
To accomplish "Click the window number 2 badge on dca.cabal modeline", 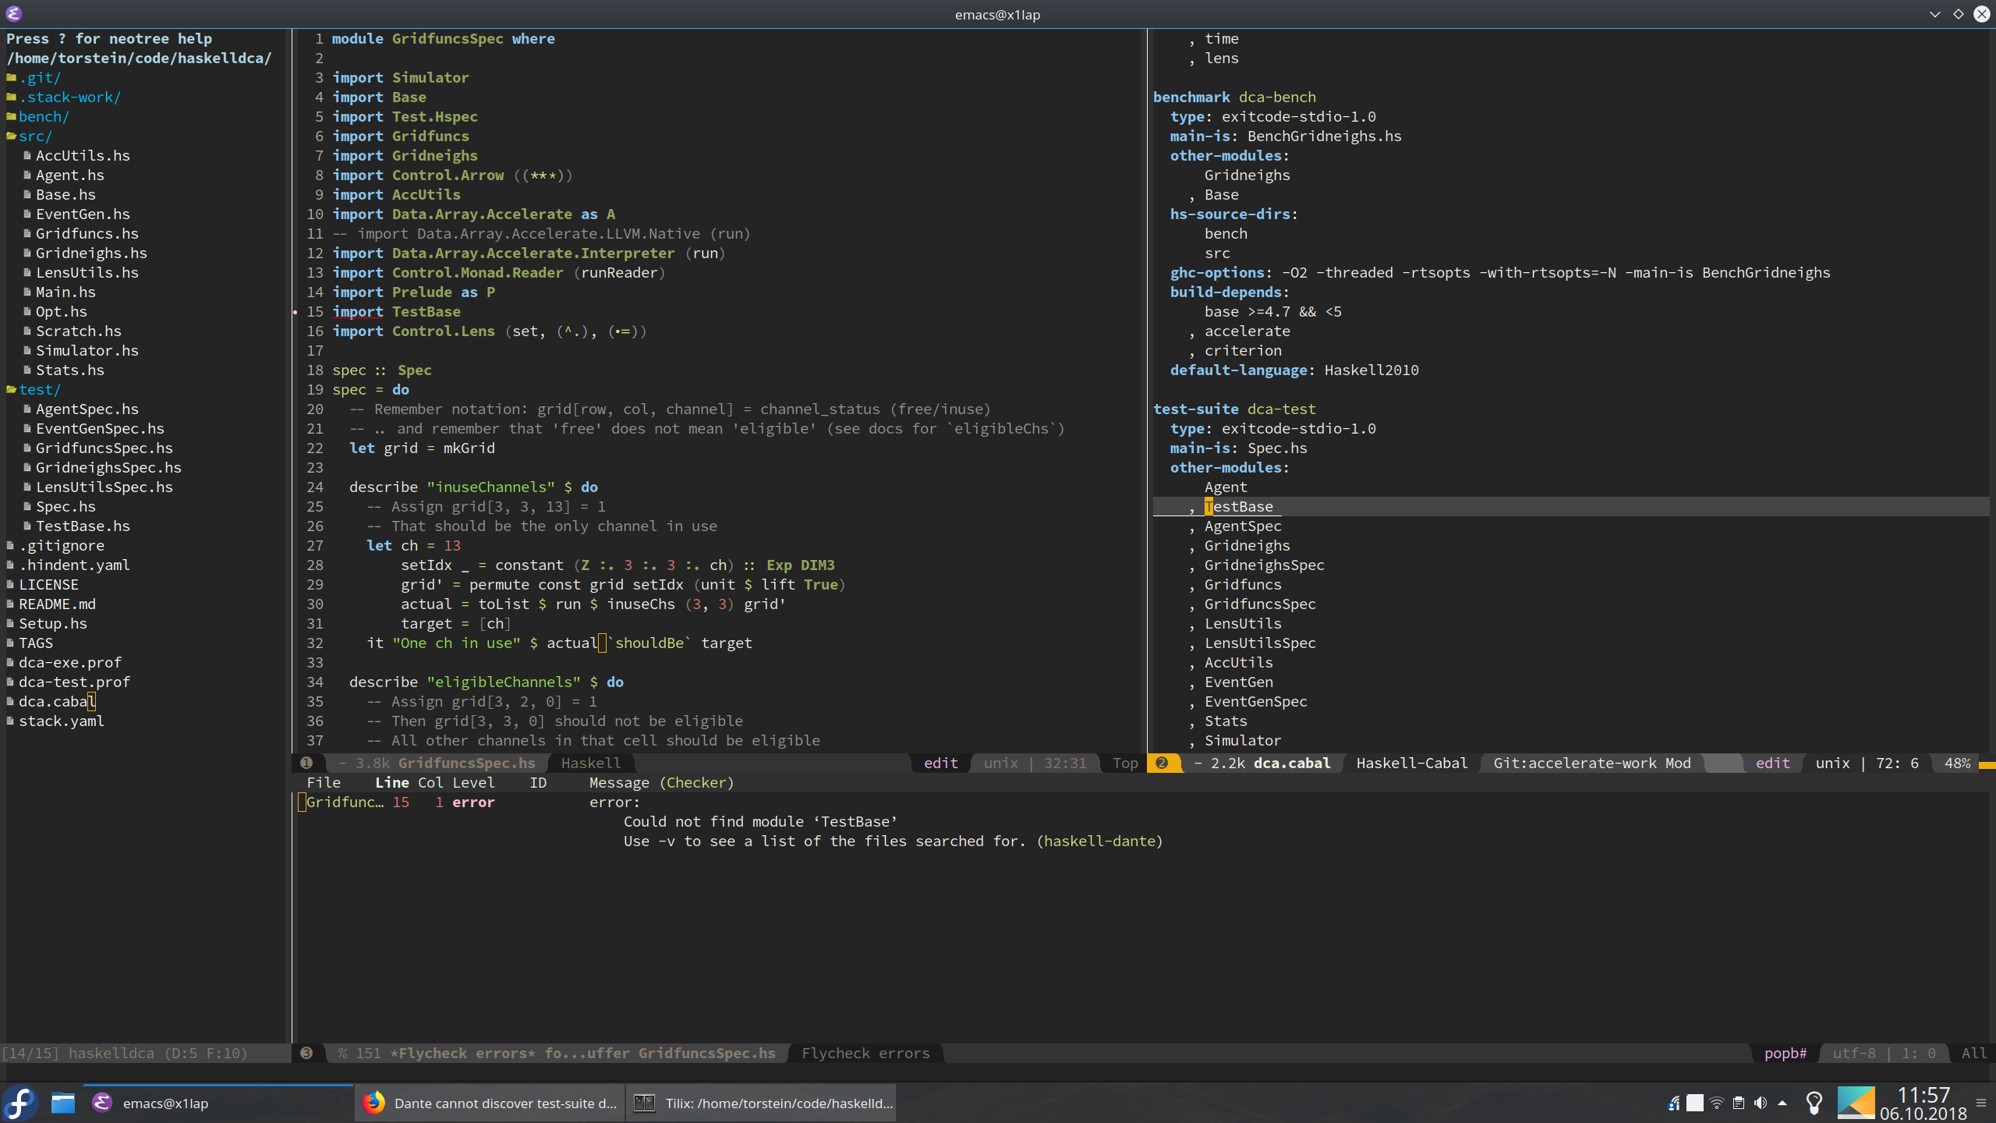I will tap(1162, 763).
